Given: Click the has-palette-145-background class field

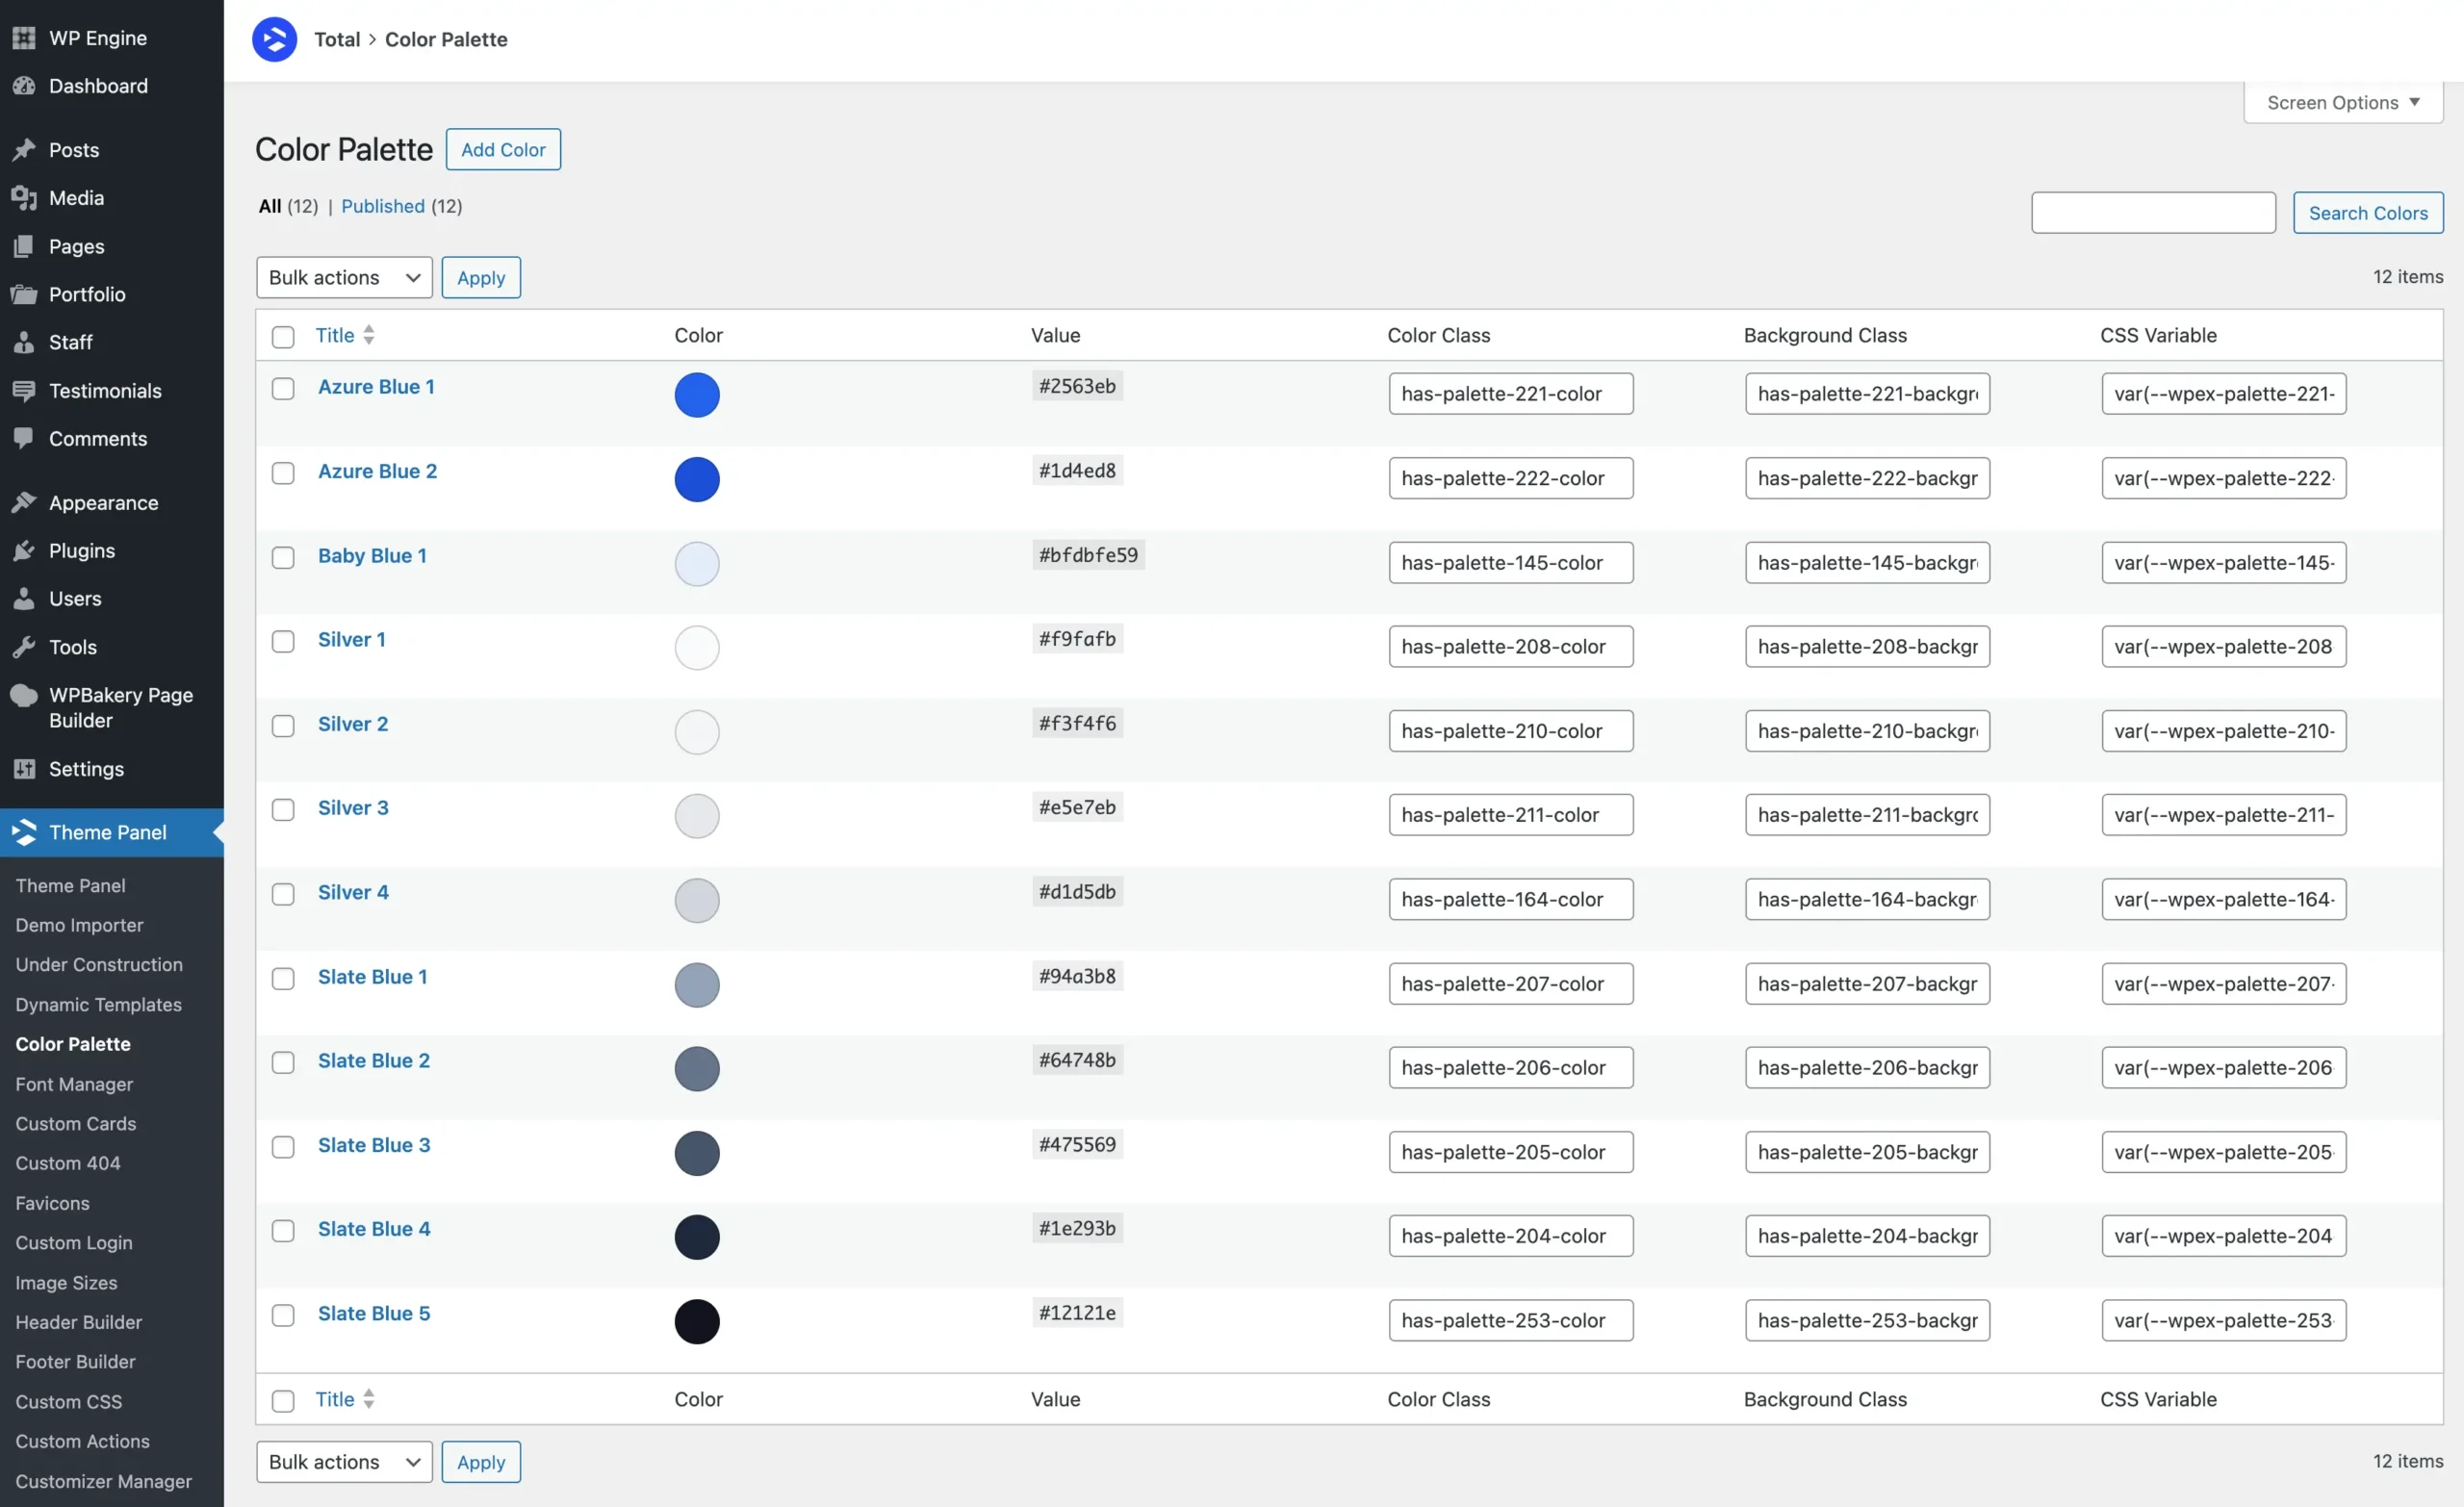Looking at the screenshot, I should click(x=1867, y=562).
